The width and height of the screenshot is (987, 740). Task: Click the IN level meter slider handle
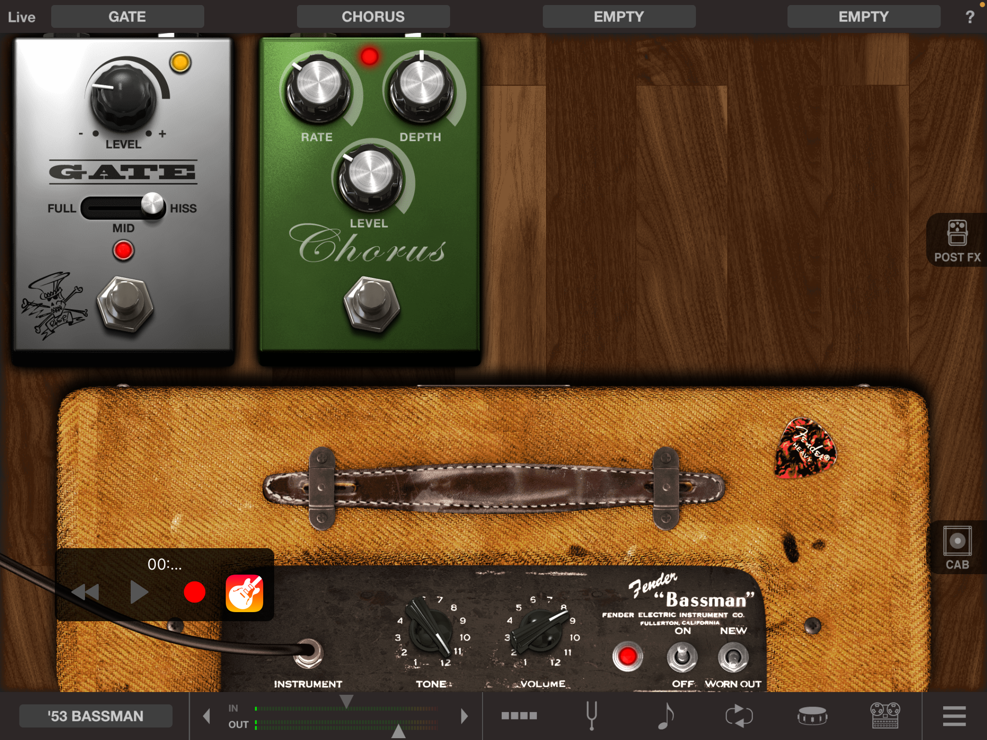coord(346,701)
